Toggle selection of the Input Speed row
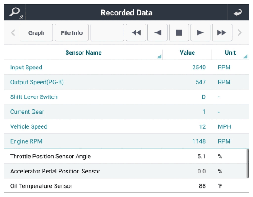 (126, 68)
